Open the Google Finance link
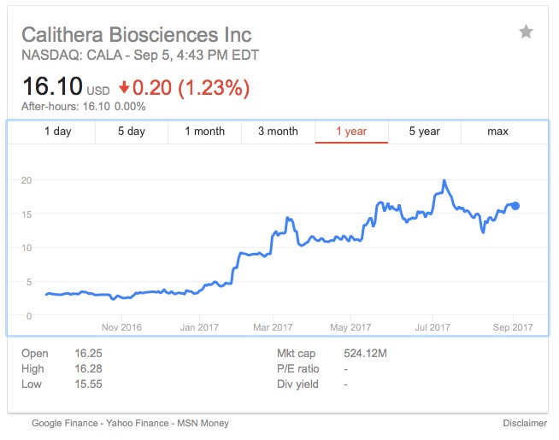 pyautogui.click(x=66, y=423)
